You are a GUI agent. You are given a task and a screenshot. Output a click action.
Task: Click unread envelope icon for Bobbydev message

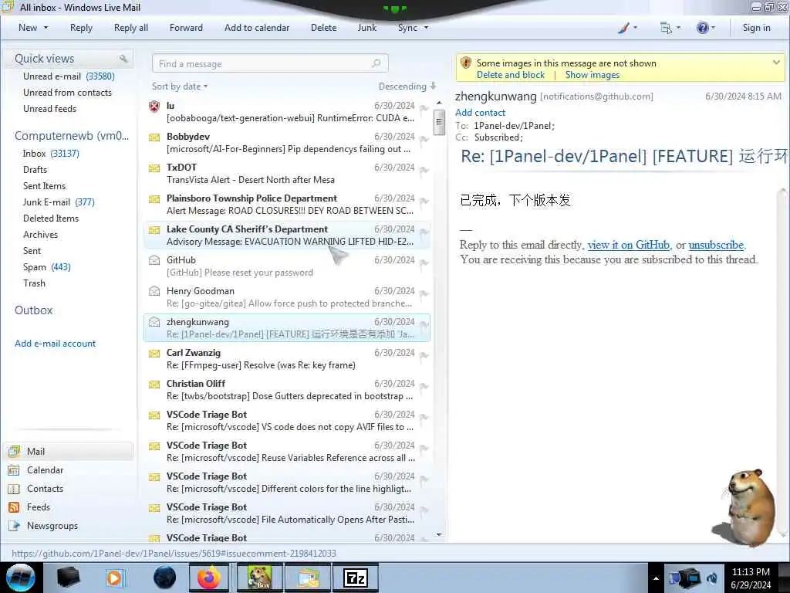[x=154, y=137]
